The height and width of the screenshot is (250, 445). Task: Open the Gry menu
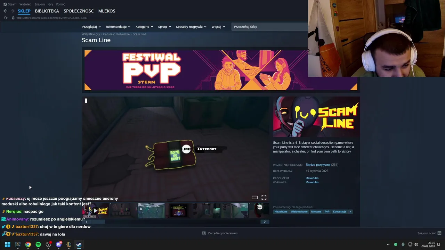(x=51, y=4)
